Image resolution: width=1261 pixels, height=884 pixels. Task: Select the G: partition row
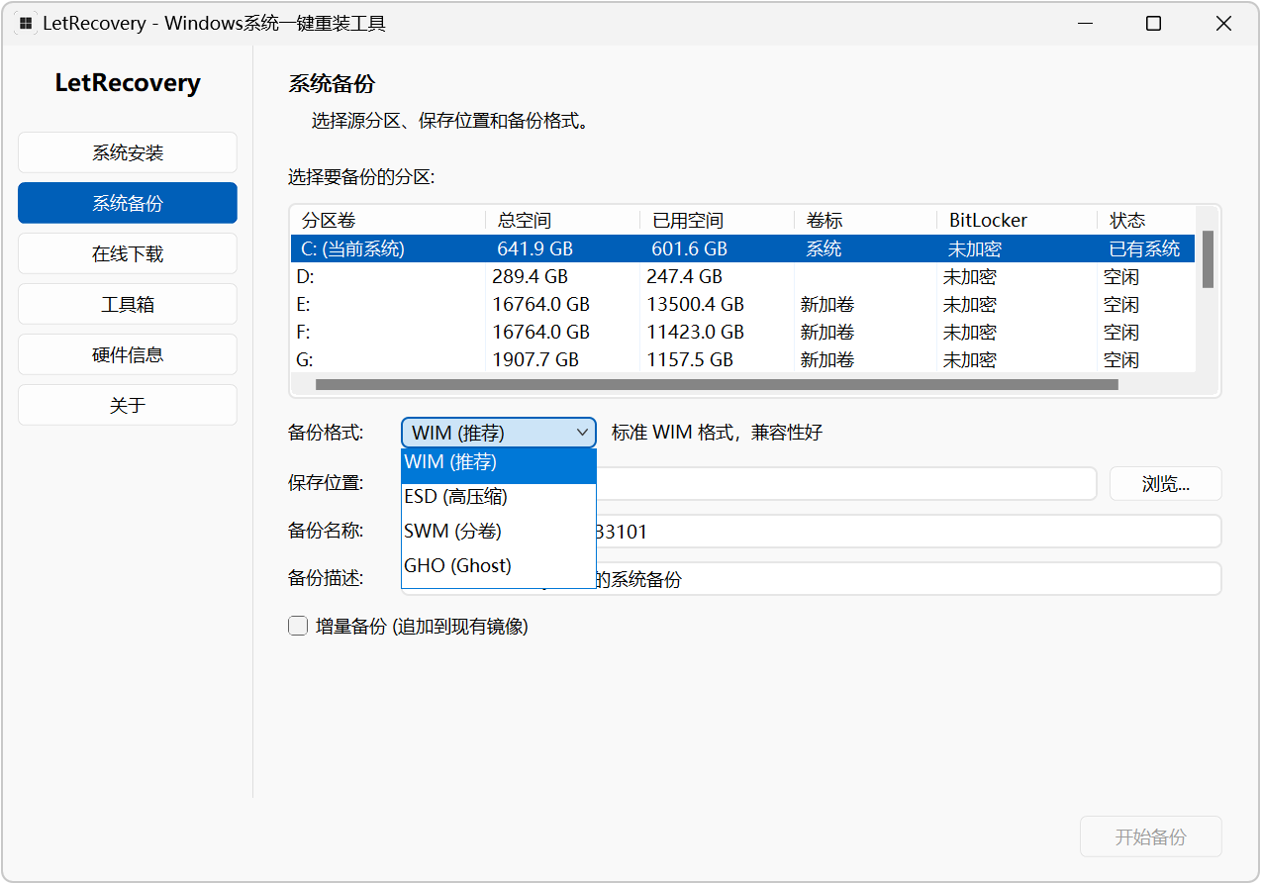(x=742, y=359)
